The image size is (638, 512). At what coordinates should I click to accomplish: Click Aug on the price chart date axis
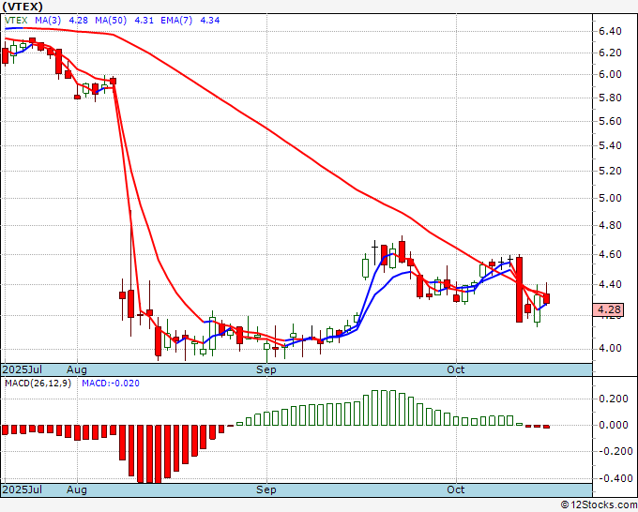click(77, 369)
